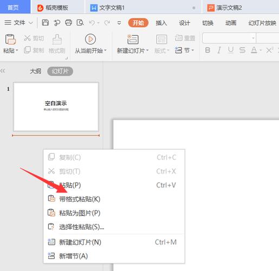Screen dimensions: 279x271
Task: Toggle Italic formatting
Action: (219, 50)
